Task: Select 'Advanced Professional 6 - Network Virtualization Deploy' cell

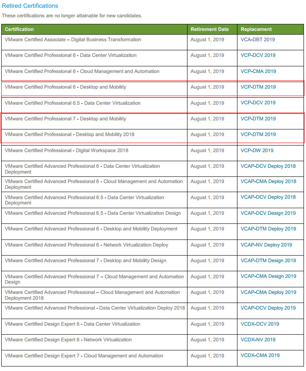Action: click(x=94, y=247)
